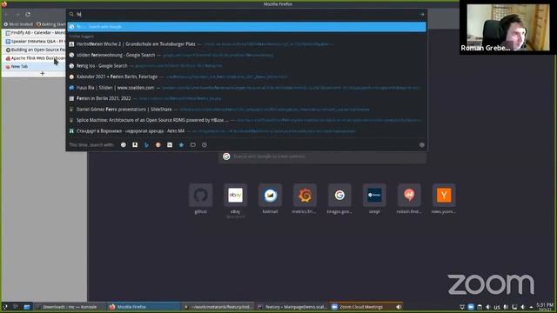Viewport: 557px width, 313px height.
Task: Open the file manager icon in taskbar
Action: click(x=27, y=307)
